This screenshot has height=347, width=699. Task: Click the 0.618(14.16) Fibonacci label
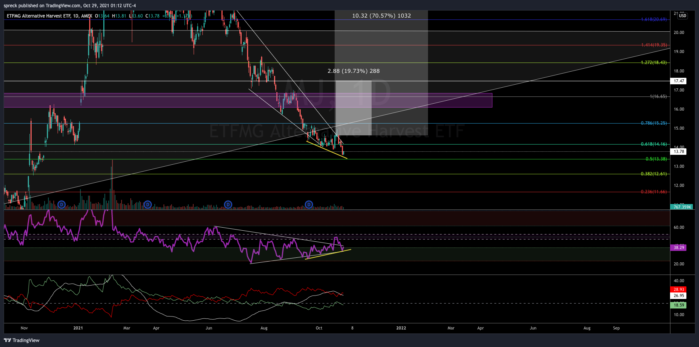[x=654, y=144]
